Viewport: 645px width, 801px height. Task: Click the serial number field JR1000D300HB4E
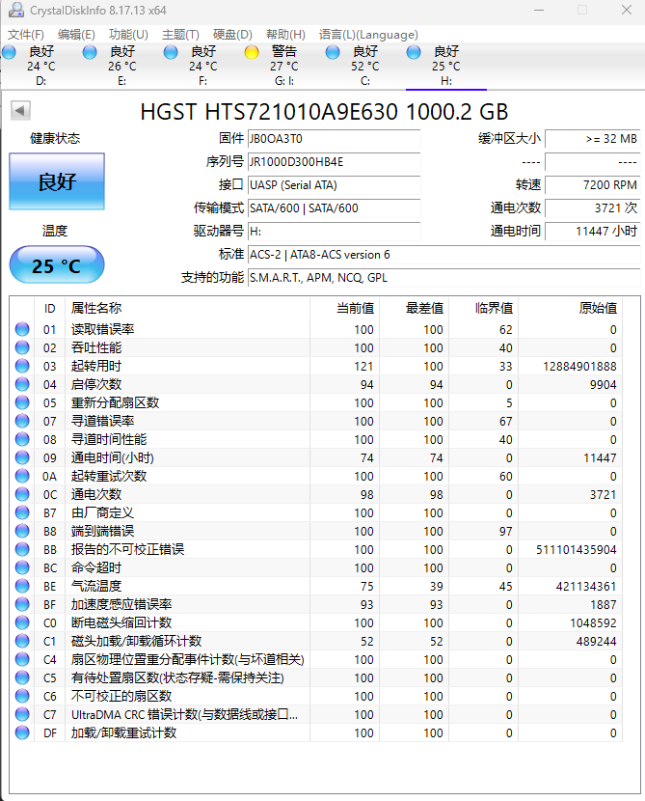(335, 162)
